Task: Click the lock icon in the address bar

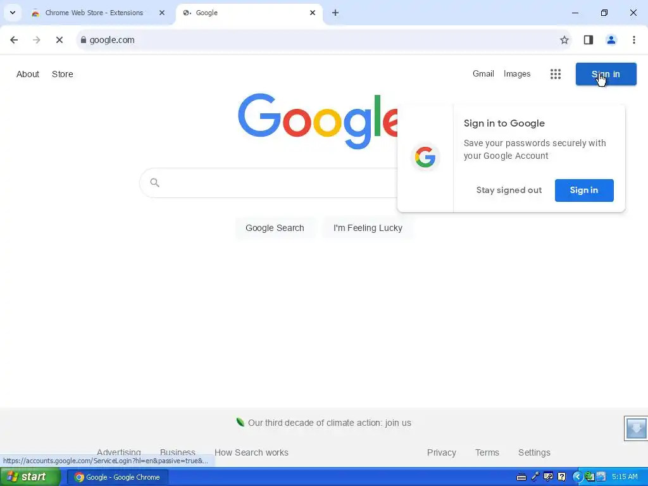Action: point(83,40)
